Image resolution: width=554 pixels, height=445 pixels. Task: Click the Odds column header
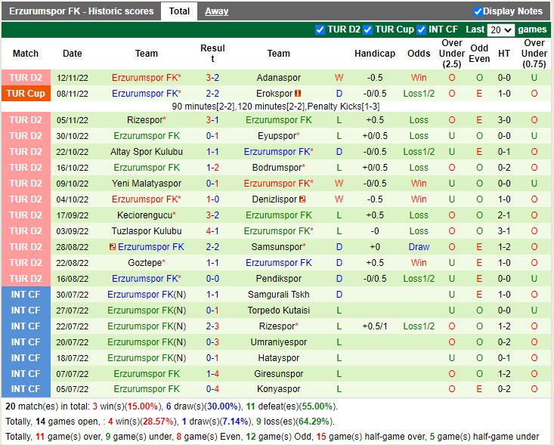click(x=419, y=54)
